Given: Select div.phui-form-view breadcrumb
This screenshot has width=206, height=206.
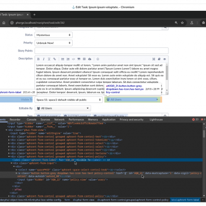Looking at the screenshot, I should pyautogui.click(x=83, y=200).
